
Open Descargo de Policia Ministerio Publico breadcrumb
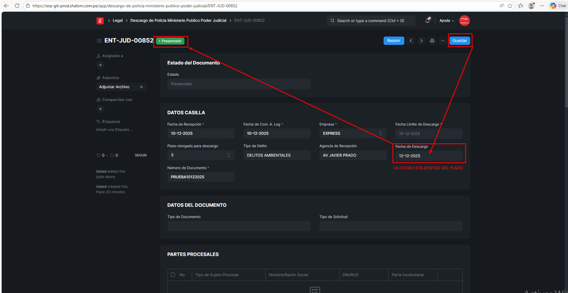pos(178,21)
